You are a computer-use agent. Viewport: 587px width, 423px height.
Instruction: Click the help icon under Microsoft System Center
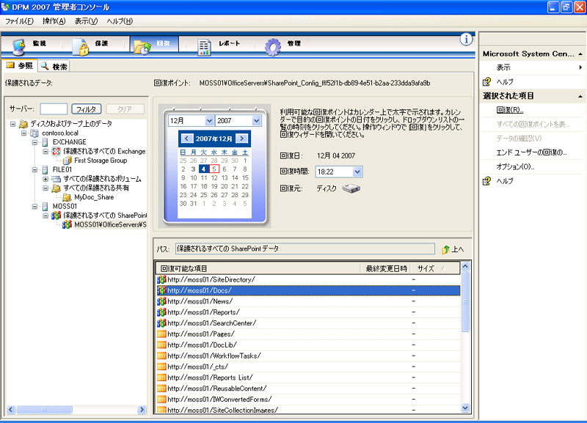click(x=486, y=82)
